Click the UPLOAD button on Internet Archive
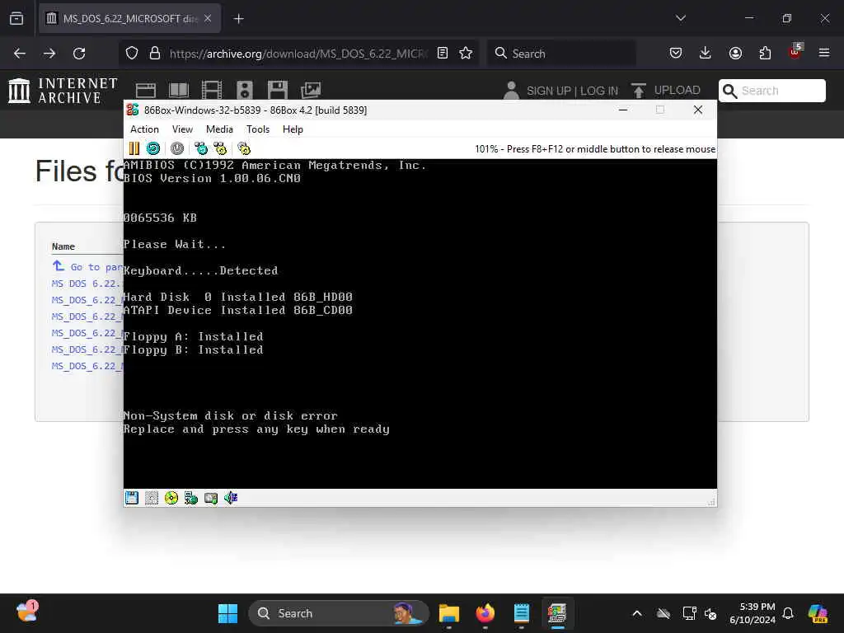844x633 pixels. pyautogui.click(x=666, y=91)
